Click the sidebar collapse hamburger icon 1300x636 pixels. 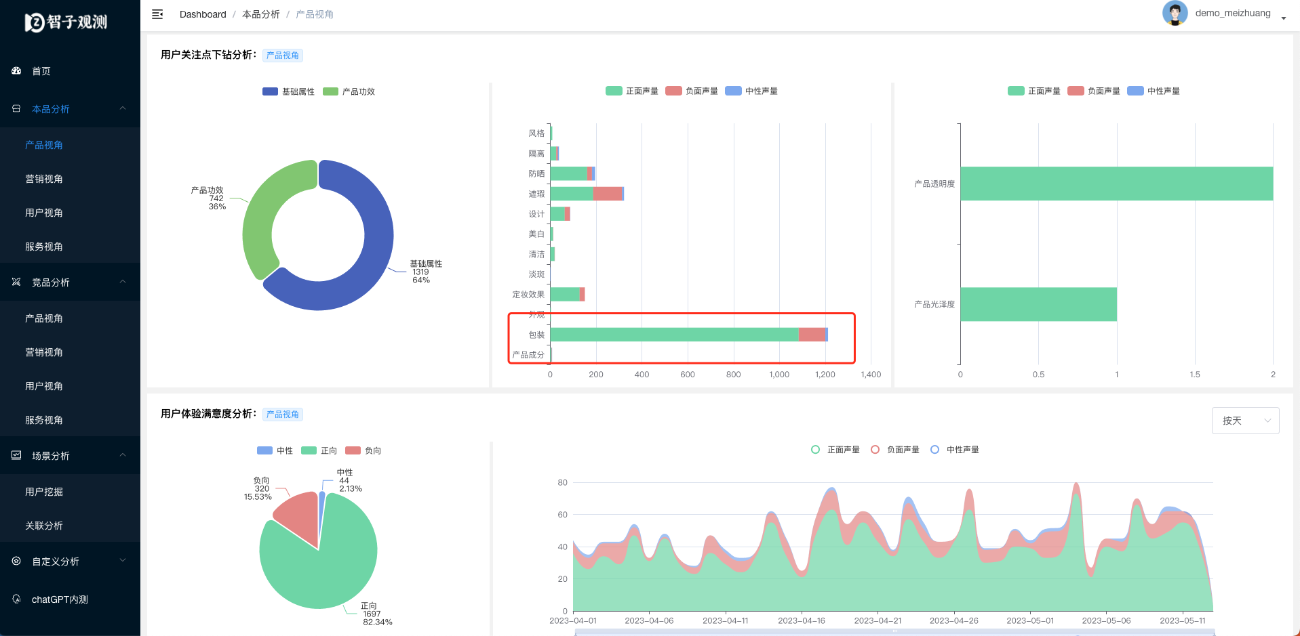point(157,14)
